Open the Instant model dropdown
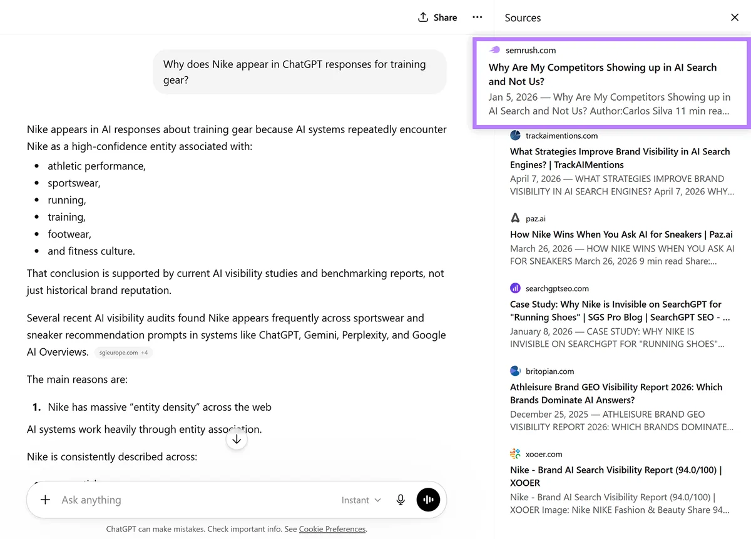The image size is (751, 539). click(x=361, y=500)
